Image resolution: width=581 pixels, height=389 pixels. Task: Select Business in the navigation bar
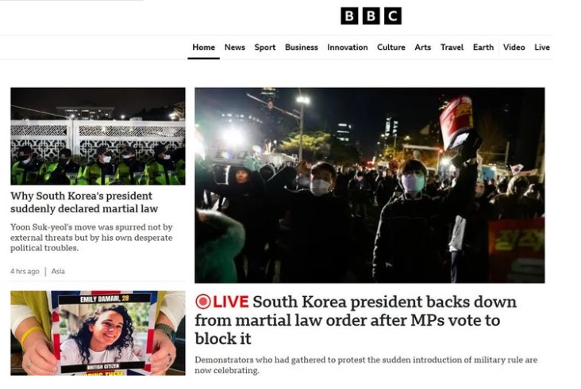click(x=302, y=48)
